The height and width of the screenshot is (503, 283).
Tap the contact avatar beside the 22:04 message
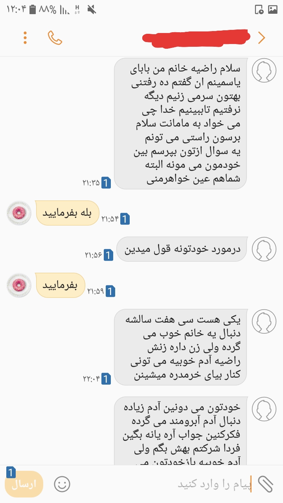[x=264, y=321]
